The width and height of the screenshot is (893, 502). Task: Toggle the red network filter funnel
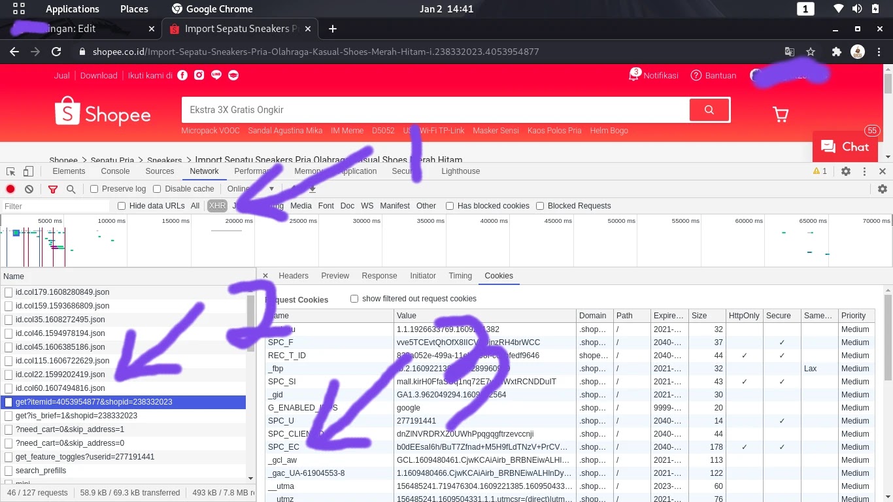click(53, 189)
